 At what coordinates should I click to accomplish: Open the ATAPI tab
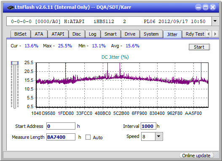(x=58, y=34)
